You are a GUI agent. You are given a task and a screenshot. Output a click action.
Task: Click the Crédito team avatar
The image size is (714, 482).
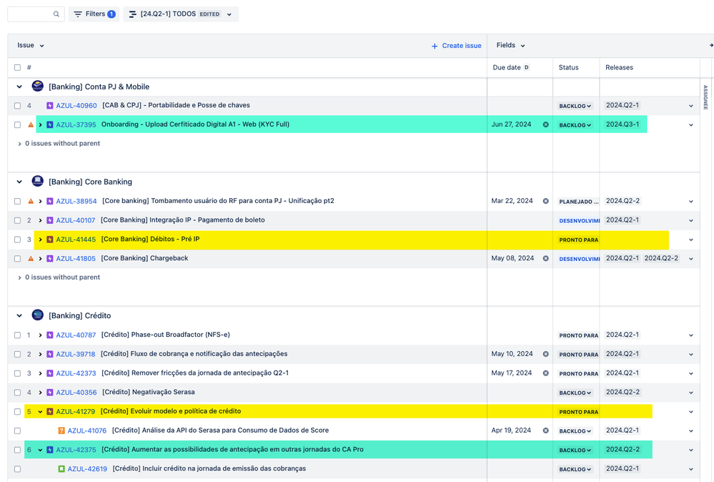[37, 315]
